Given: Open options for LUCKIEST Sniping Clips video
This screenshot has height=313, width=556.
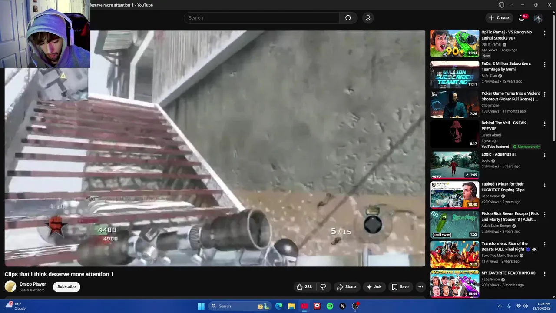Looking at the screenshot, I should point(545,185).
